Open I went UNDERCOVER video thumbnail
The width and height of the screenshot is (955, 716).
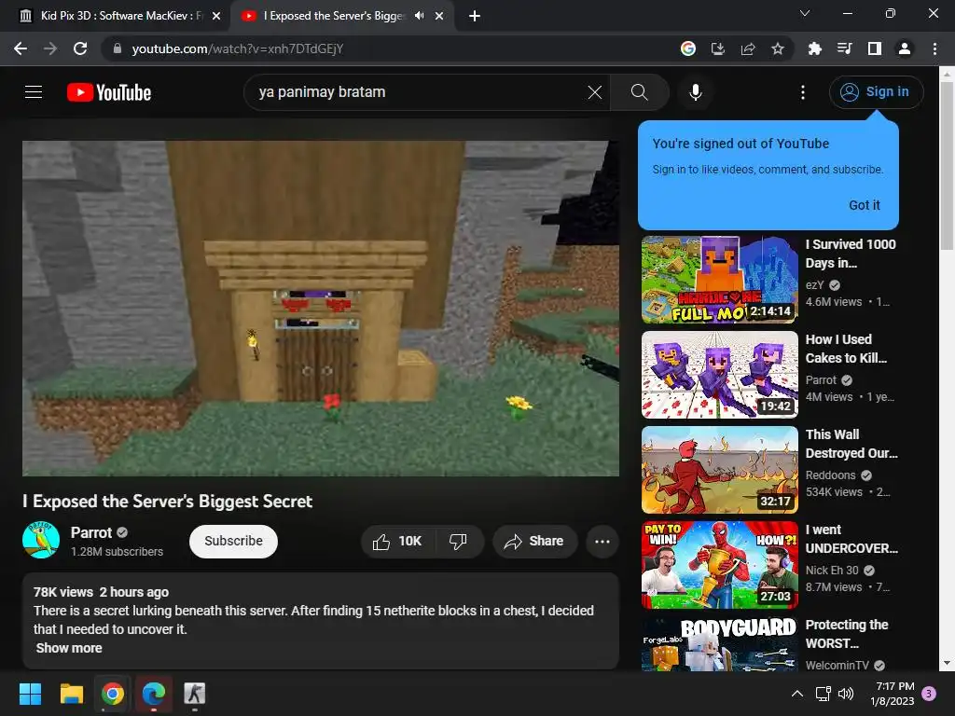(719, 565)
